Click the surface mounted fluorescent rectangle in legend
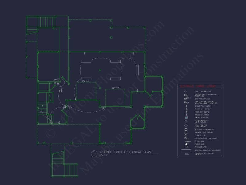The height and width of the screenshot is (185, 246). [186, 150]
